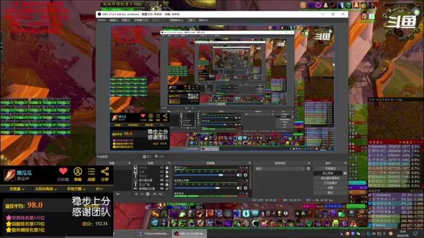Toggle visibility eye of top source row
424x238 pixels.
tap(162, 168)
